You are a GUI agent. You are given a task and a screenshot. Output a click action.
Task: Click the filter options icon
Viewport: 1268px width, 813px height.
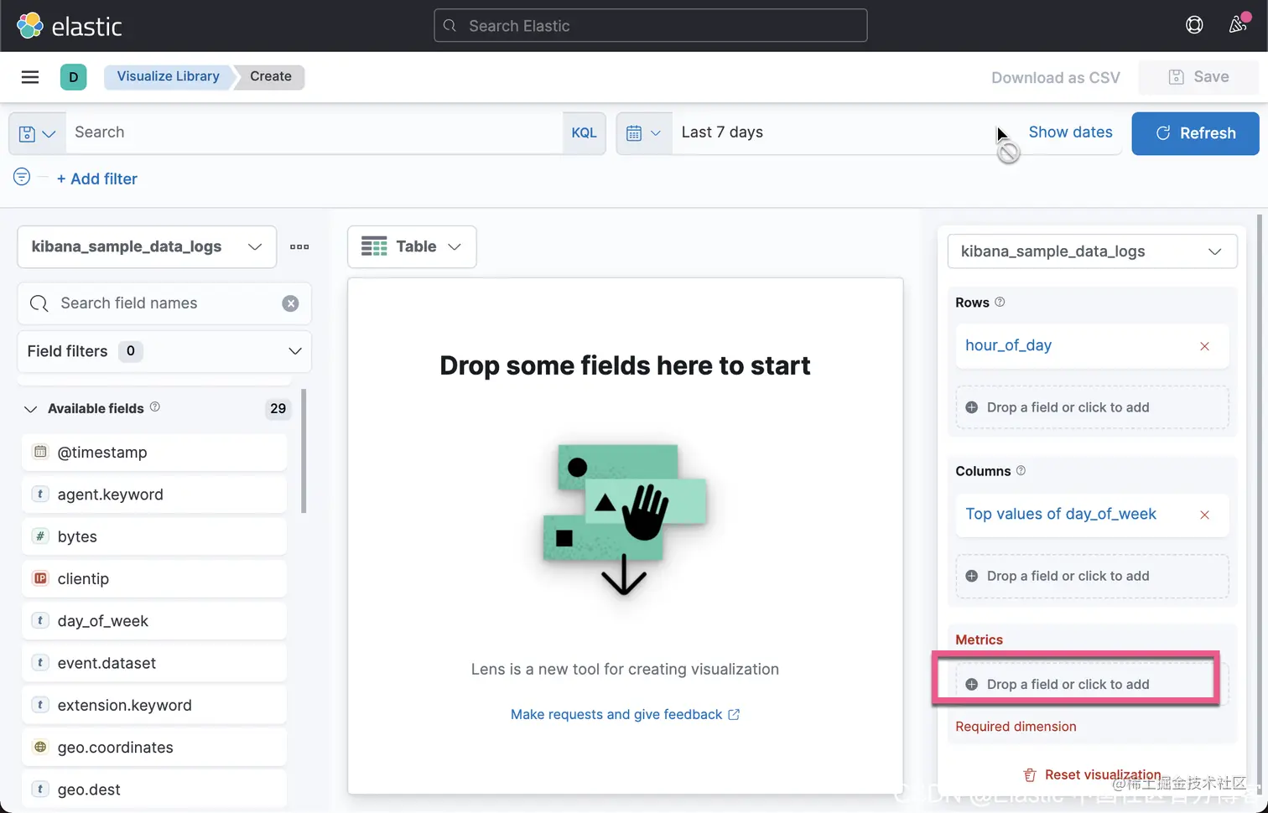pyautogui.click(x=22, y=177)
